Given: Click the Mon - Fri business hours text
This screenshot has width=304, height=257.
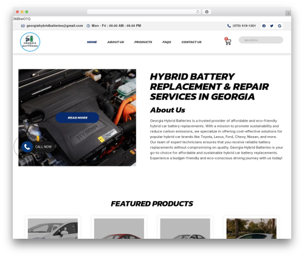Looking at the screenshot, I should [116, 26].
